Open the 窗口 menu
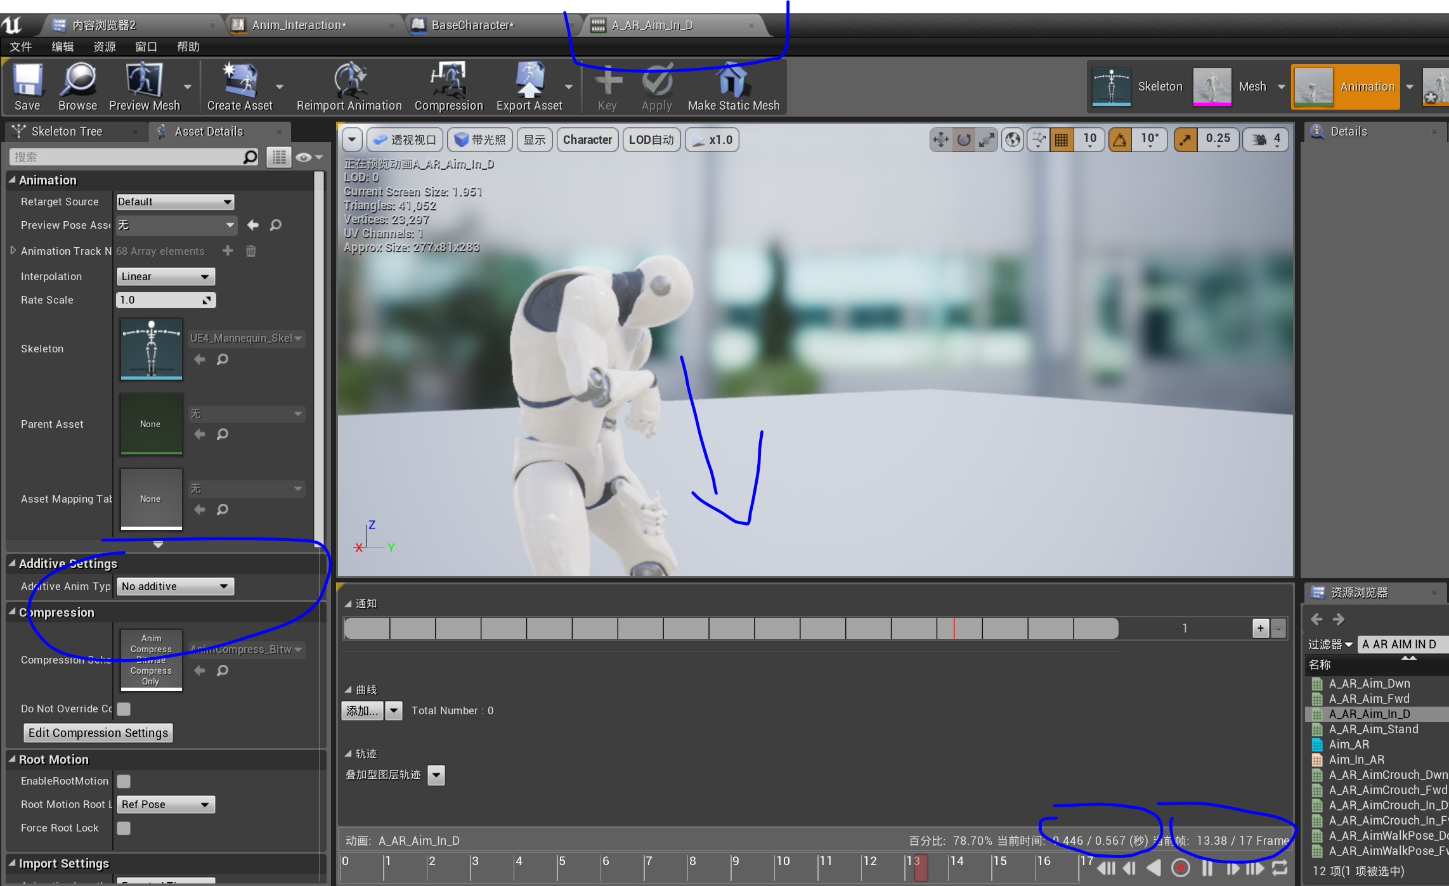 click(145, 47)
